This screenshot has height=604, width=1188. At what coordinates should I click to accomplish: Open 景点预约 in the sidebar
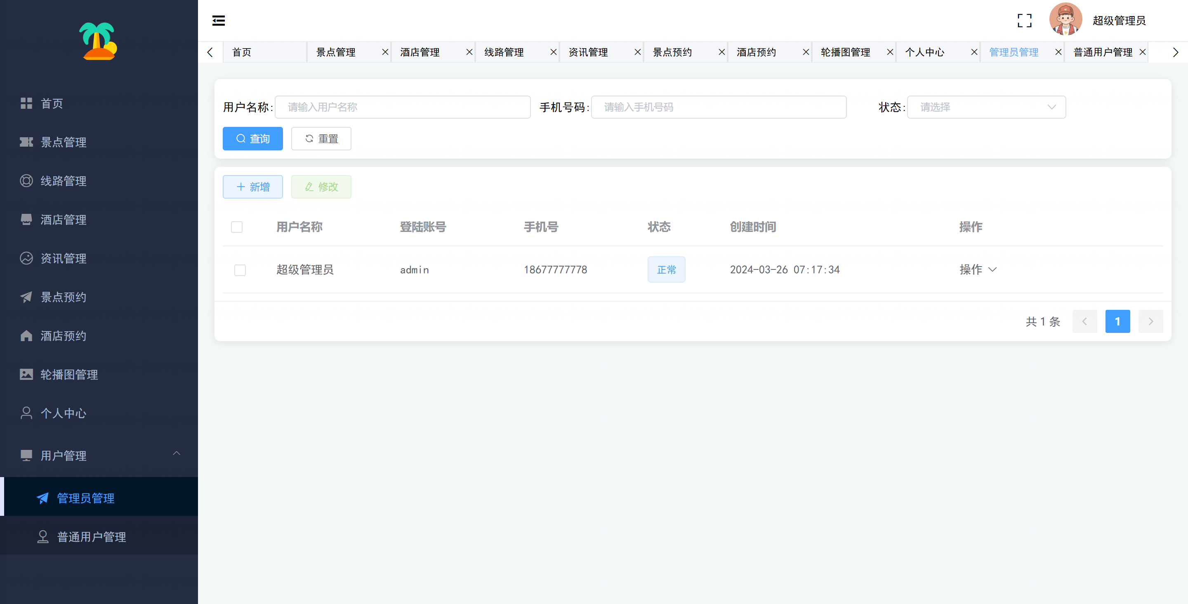(63, 297)
